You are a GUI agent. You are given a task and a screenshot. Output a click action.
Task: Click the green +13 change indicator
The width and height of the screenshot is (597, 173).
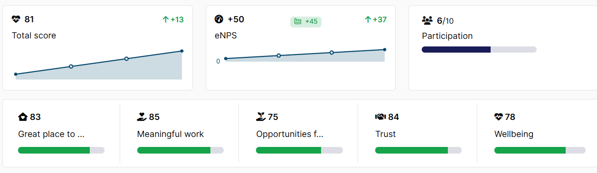[x=173, y=19]
